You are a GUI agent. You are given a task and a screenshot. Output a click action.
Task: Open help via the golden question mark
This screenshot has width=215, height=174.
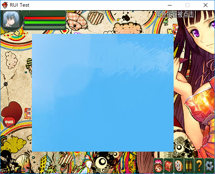199,166
